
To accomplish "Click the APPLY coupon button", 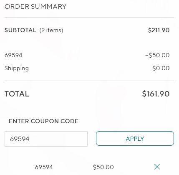I will coord(135,139).
